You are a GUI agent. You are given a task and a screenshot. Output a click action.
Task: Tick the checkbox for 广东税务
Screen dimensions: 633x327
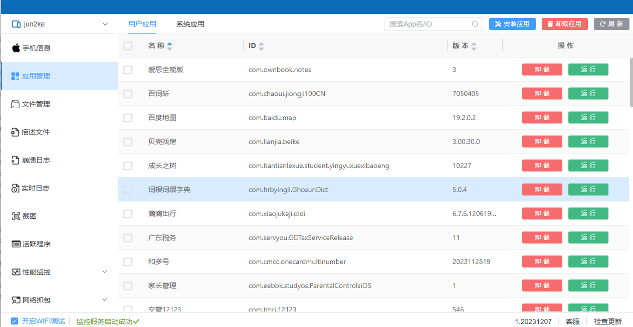(x=128, y=238)
